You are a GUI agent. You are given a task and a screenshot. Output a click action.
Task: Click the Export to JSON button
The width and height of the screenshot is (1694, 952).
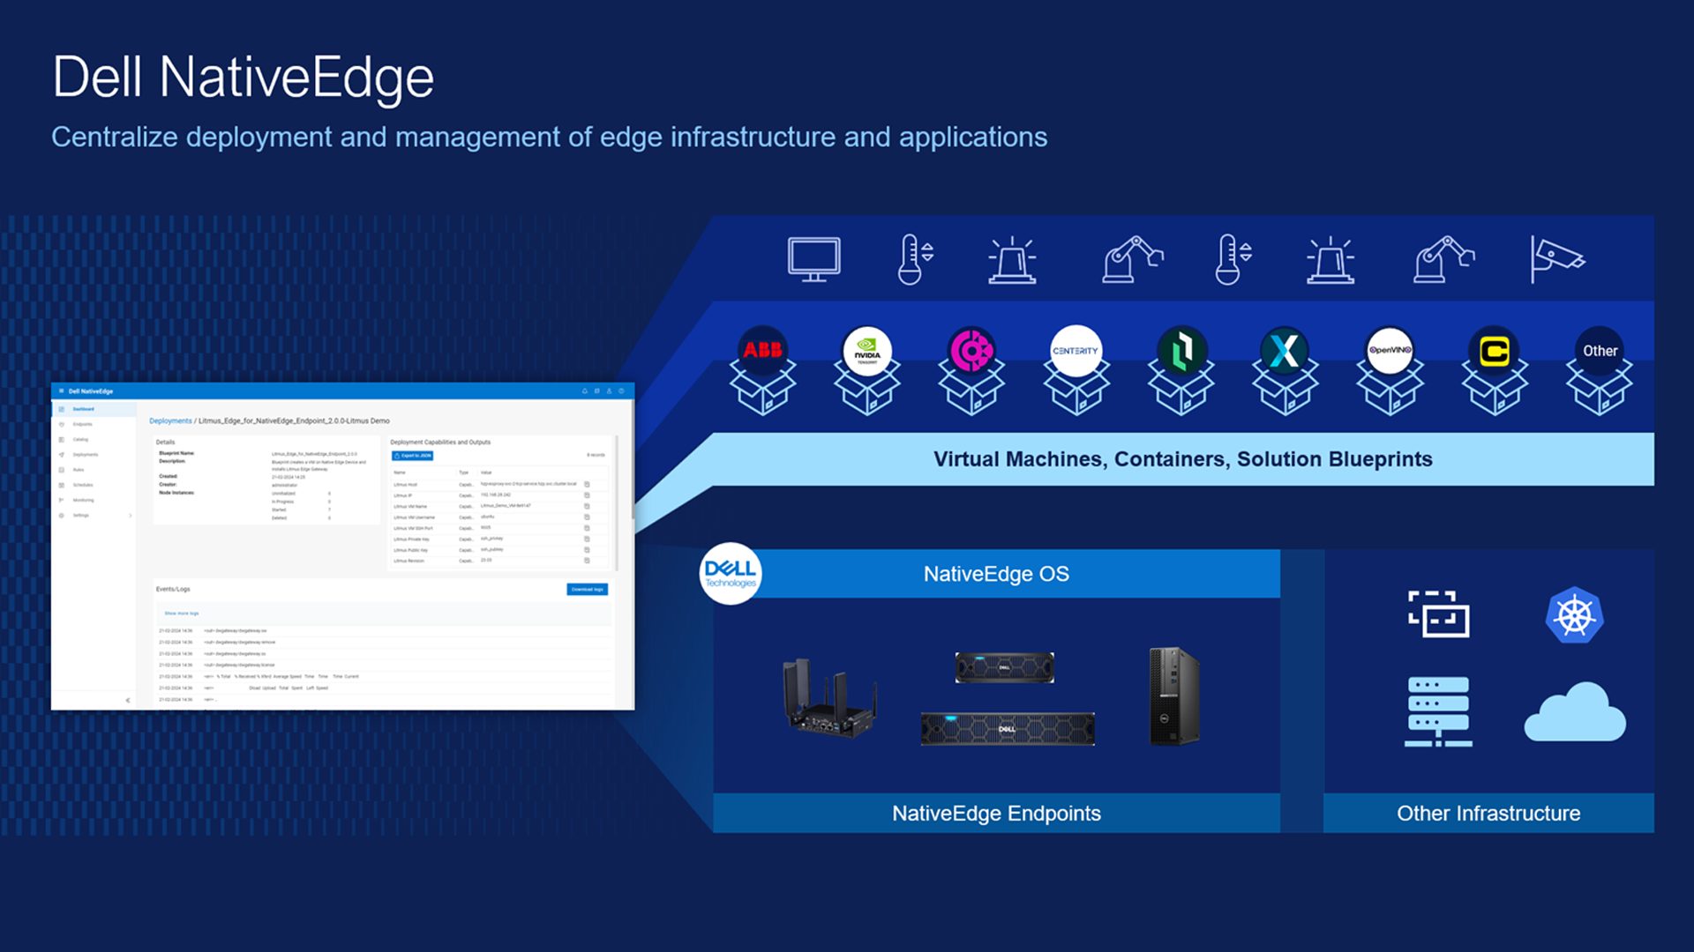click(412, 456)
